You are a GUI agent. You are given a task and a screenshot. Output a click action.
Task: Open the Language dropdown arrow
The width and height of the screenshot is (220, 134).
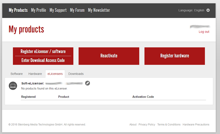tap(208, 10)
